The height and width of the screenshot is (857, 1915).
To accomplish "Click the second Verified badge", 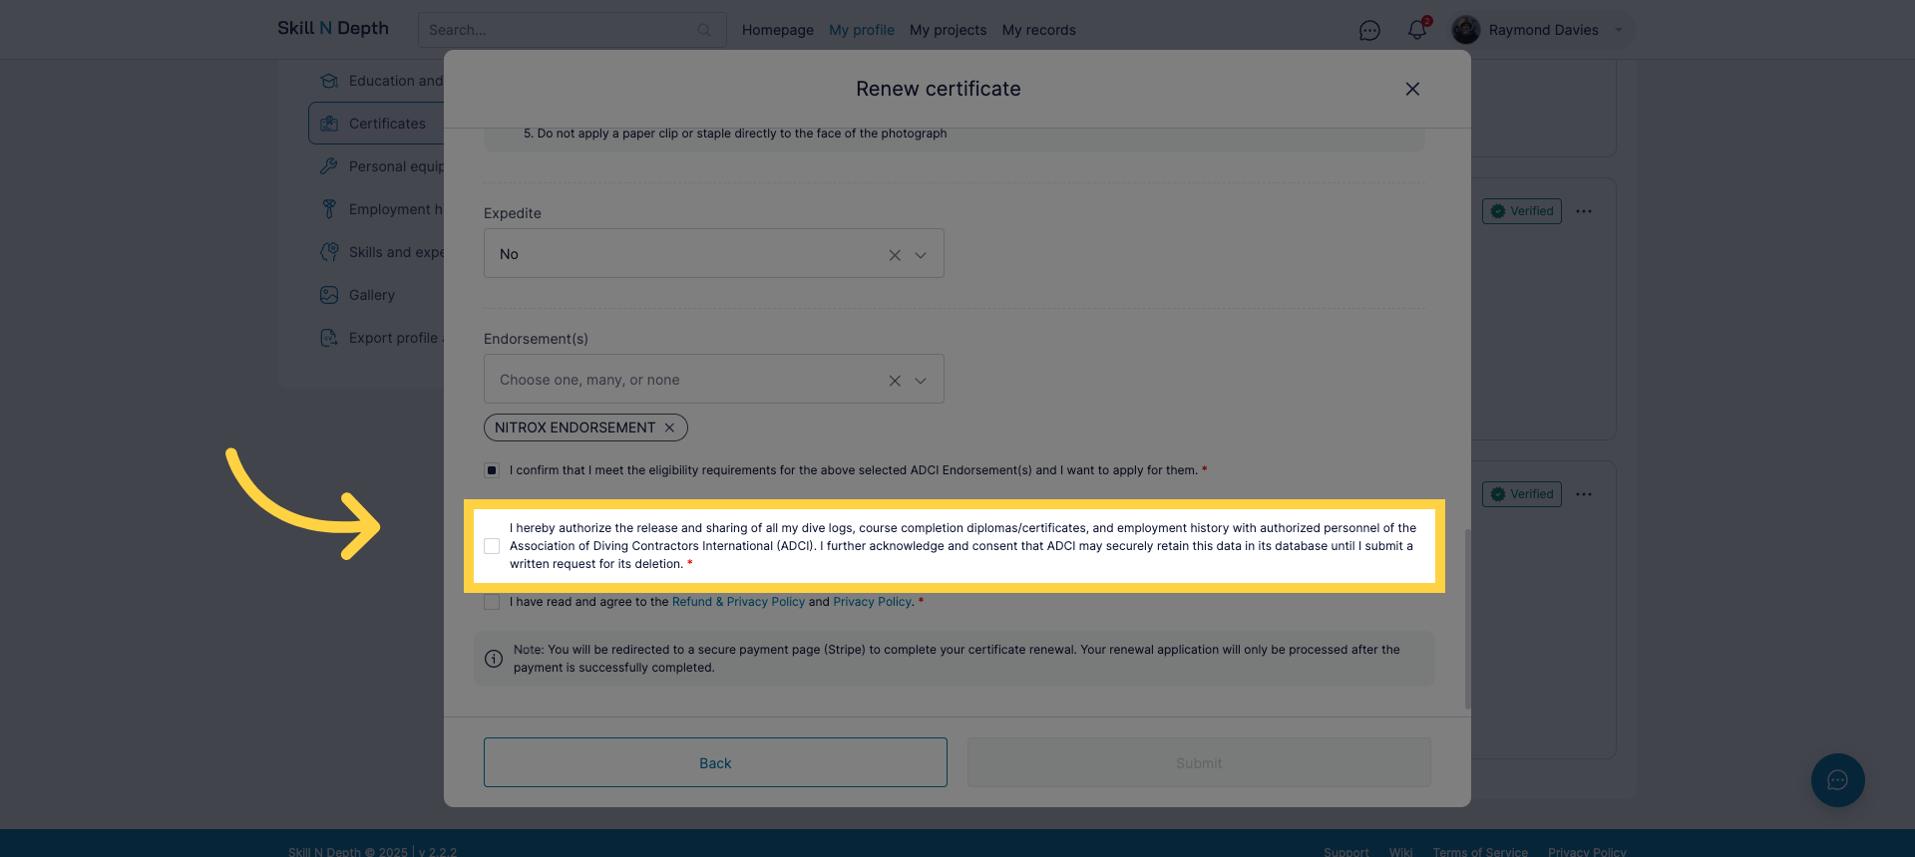I will (1522, 494).
